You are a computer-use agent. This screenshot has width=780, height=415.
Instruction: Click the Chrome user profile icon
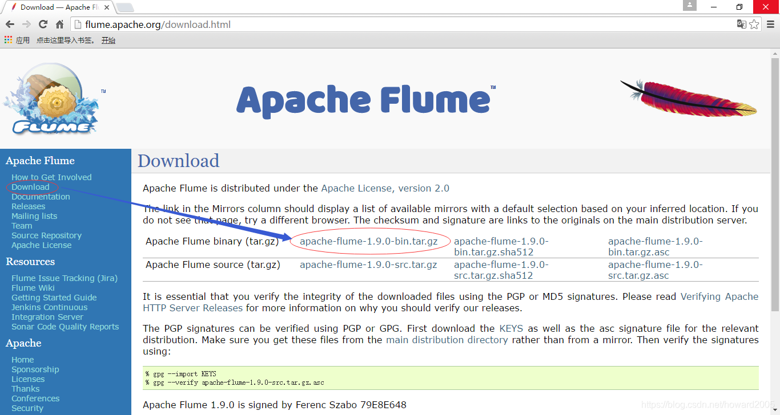point(690,6)
